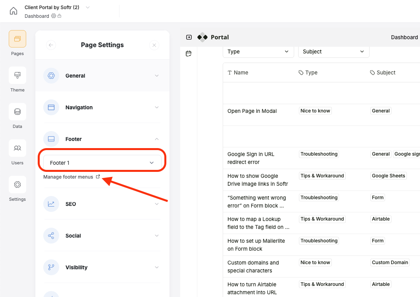Click the Navigation section icon
420x297 pixels.
(51, 107)
